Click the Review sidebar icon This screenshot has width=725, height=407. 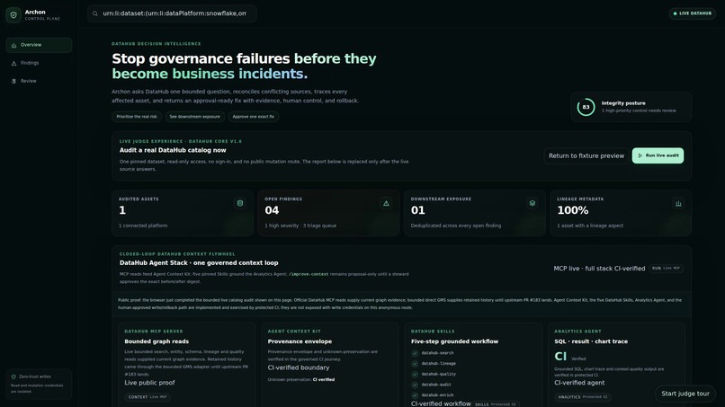[x=13, y=81]
